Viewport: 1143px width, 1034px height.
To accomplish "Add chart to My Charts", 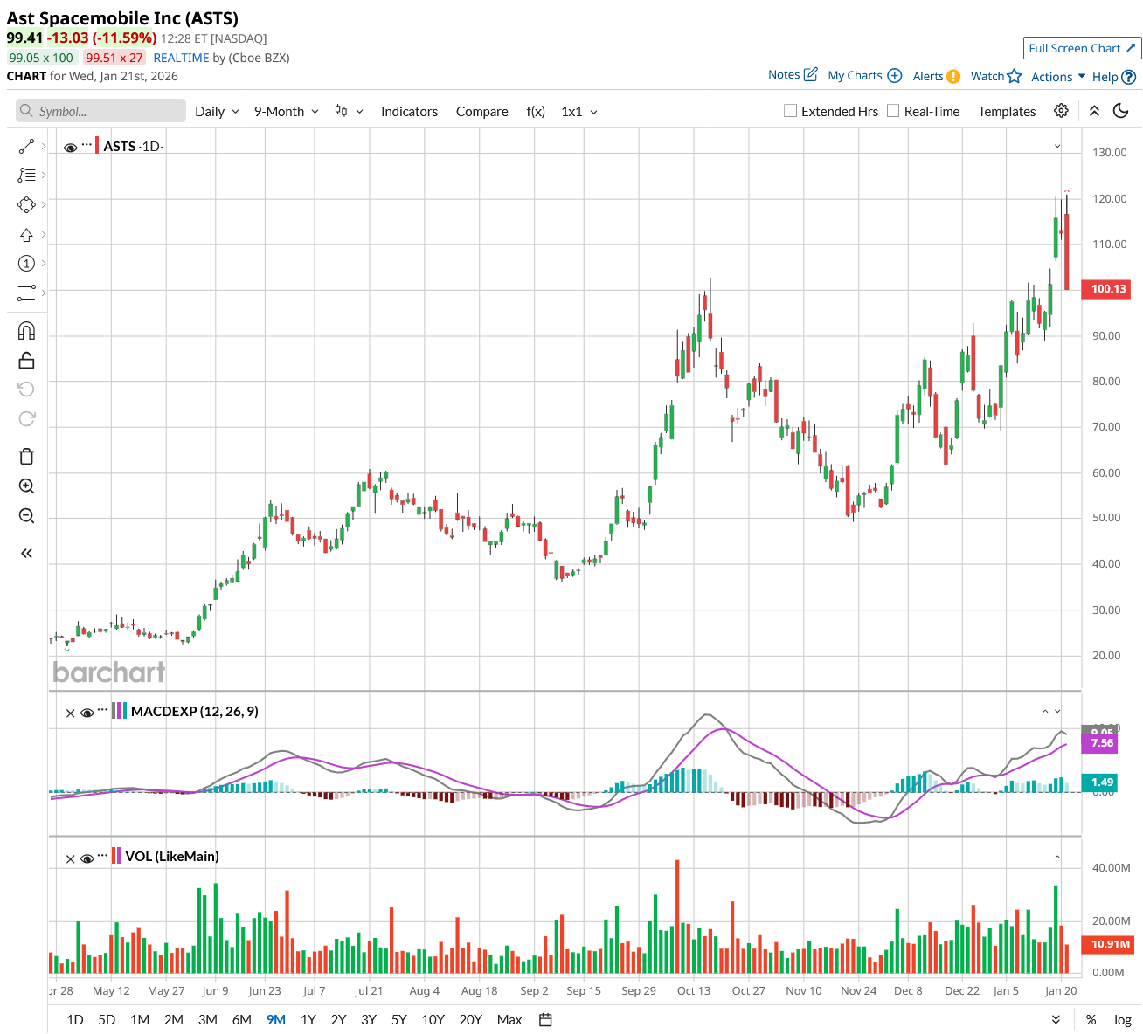I will coord(864,76).
